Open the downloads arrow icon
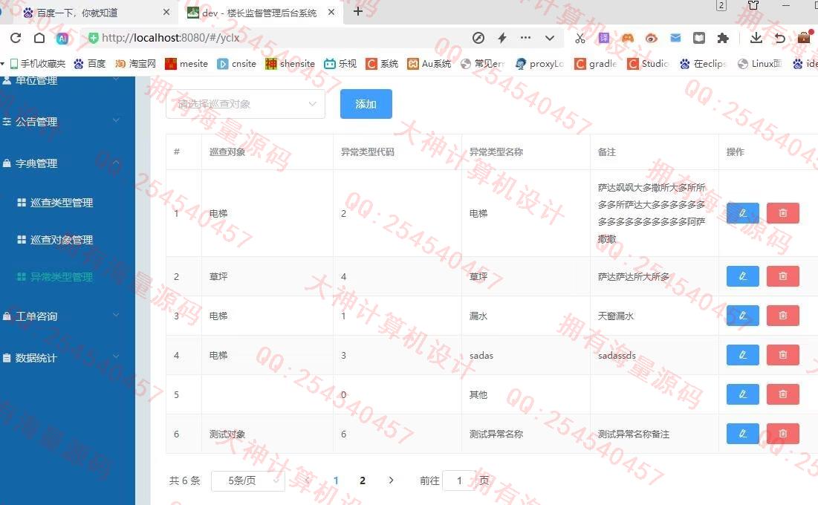 point(756,38)
